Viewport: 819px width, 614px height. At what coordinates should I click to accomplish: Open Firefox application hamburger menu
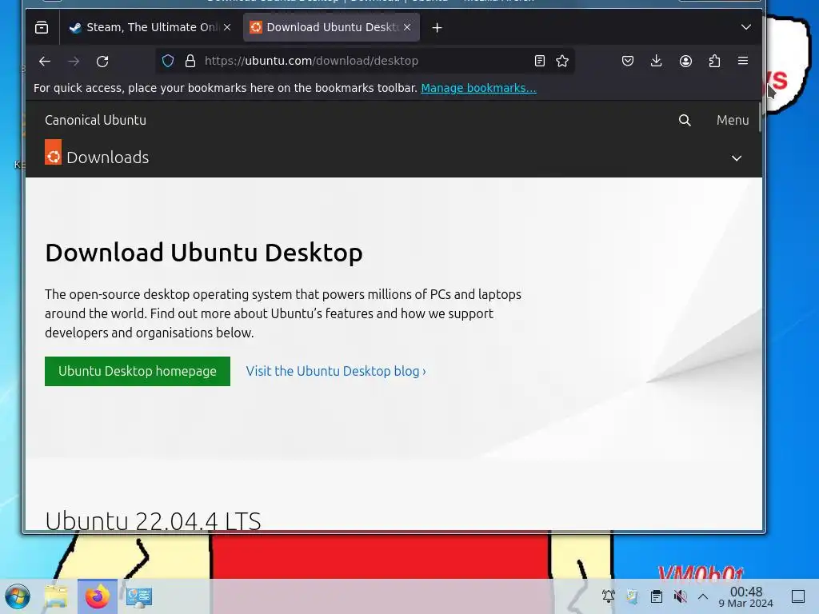click(x=743, y=61)
